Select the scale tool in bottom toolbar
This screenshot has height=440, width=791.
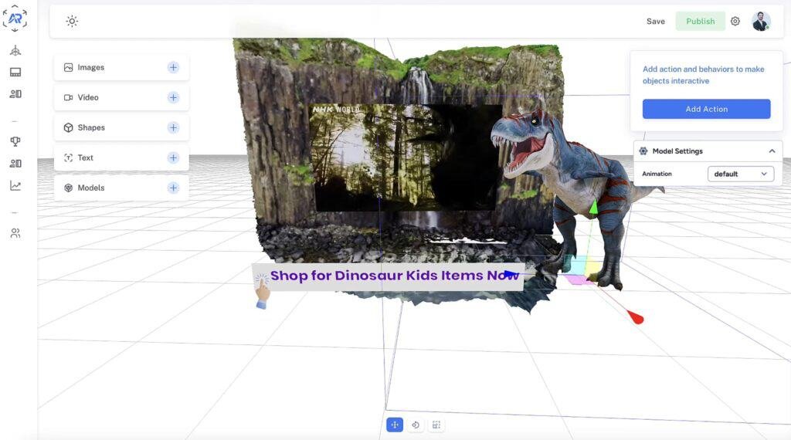(x=436, y=425)
